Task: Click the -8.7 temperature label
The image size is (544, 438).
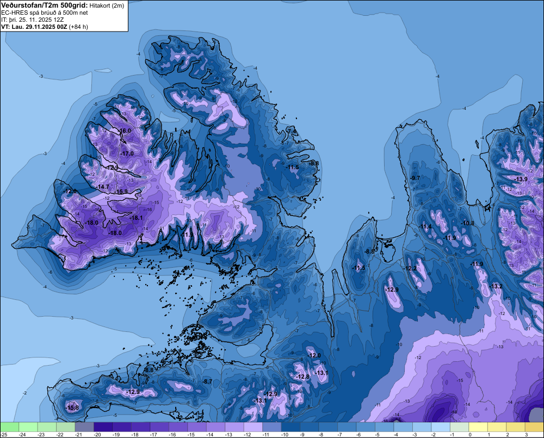Action: [207, 381]
